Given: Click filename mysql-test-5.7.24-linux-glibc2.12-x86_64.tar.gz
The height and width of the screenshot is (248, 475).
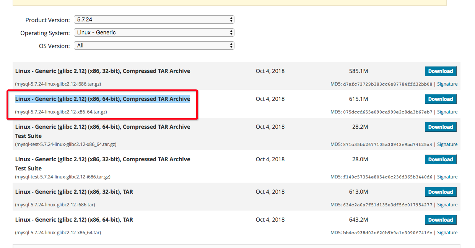Looking at the screenshot, I should [x=66, y=144].
